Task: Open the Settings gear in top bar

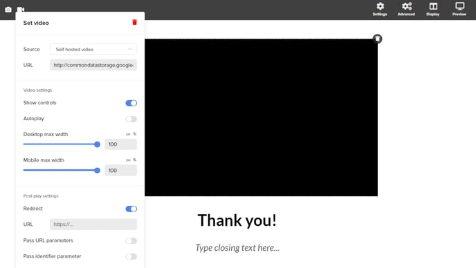Action: 380,9
